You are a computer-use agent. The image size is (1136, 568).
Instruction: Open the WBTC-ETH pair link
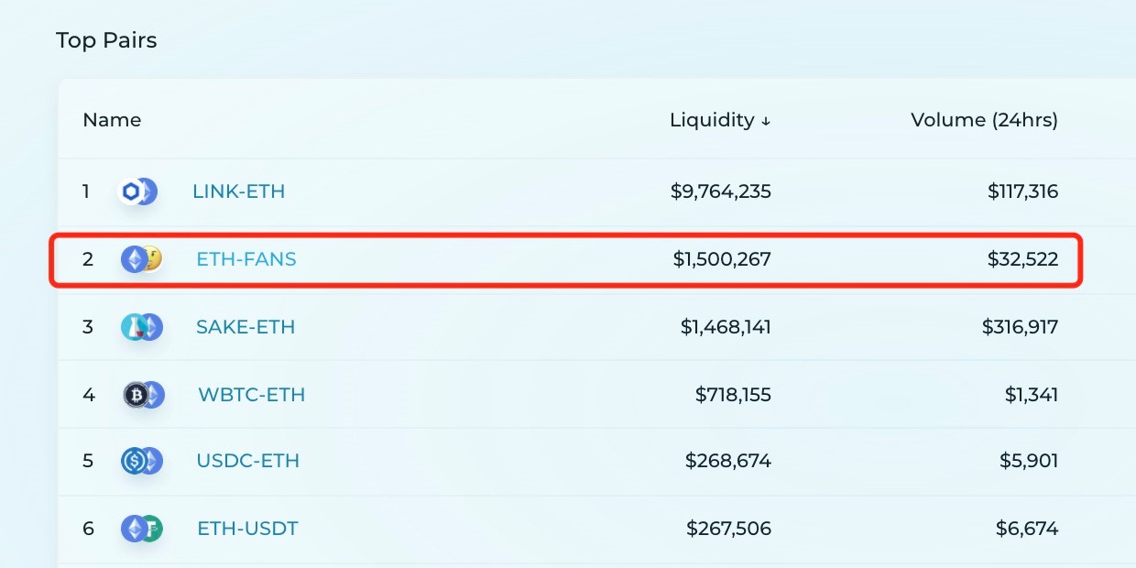pyautogui.click(x=251, y=395)
